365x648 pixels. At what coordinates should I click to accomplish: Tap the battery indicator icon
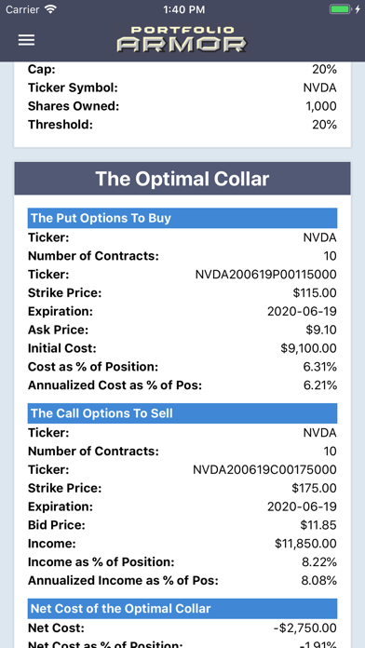pos(341,9)
